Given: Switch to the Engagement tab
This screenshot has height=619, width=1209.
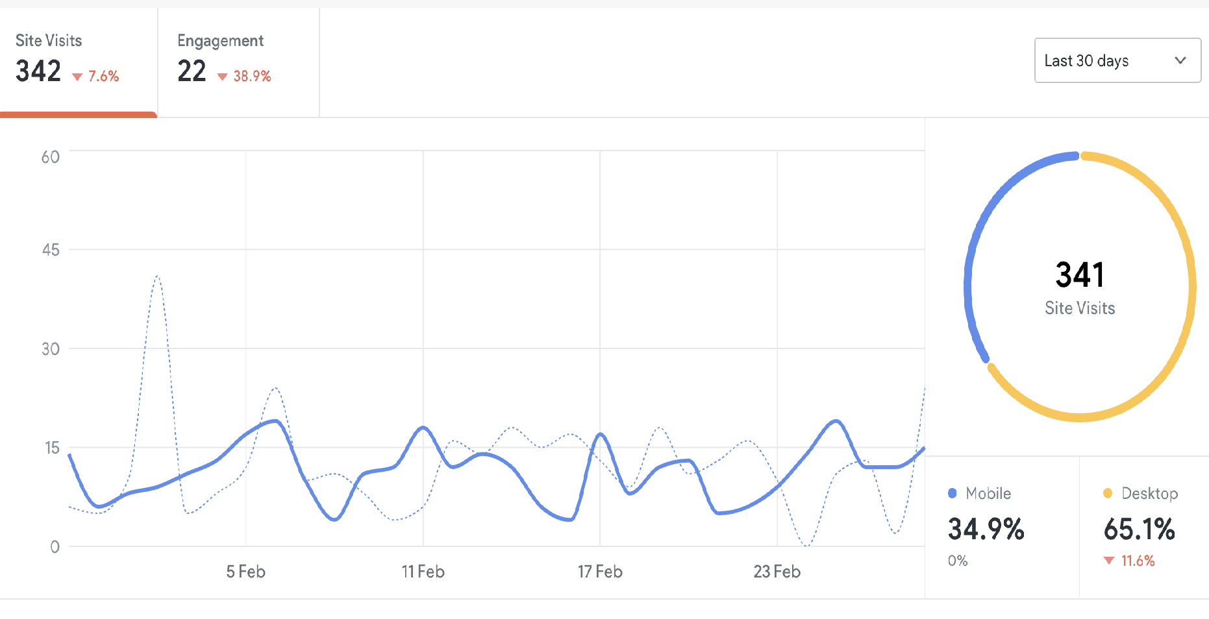Looking at the screenshot, I should coord(238,60).
